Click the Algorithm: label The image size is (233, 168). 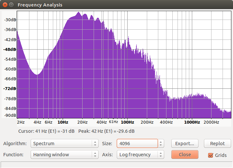[15, 144]
